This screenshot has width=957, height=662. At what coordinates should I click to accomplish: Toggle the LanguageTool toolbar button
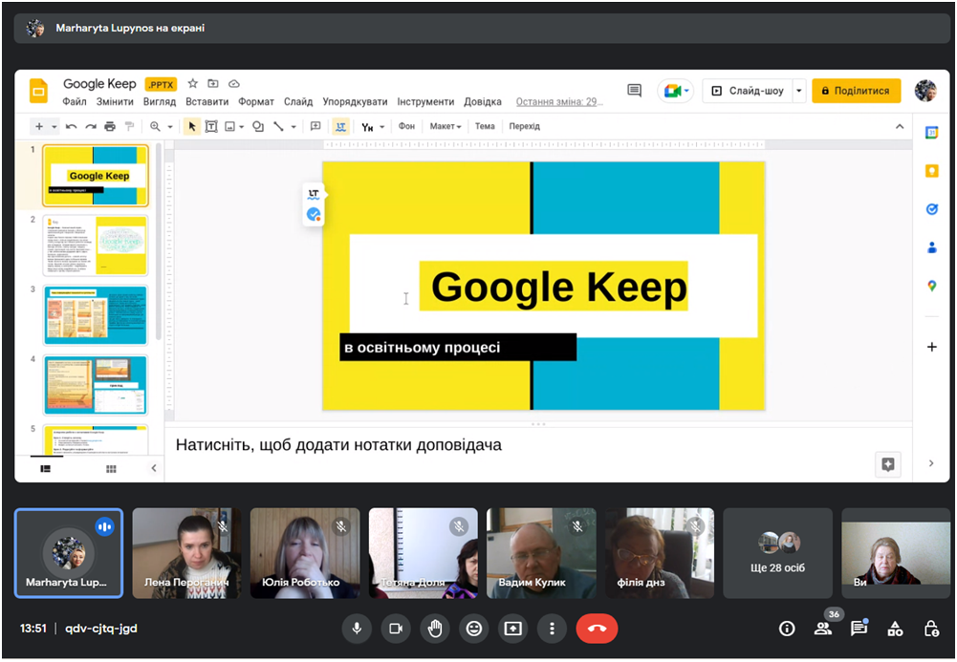[340, 126]
